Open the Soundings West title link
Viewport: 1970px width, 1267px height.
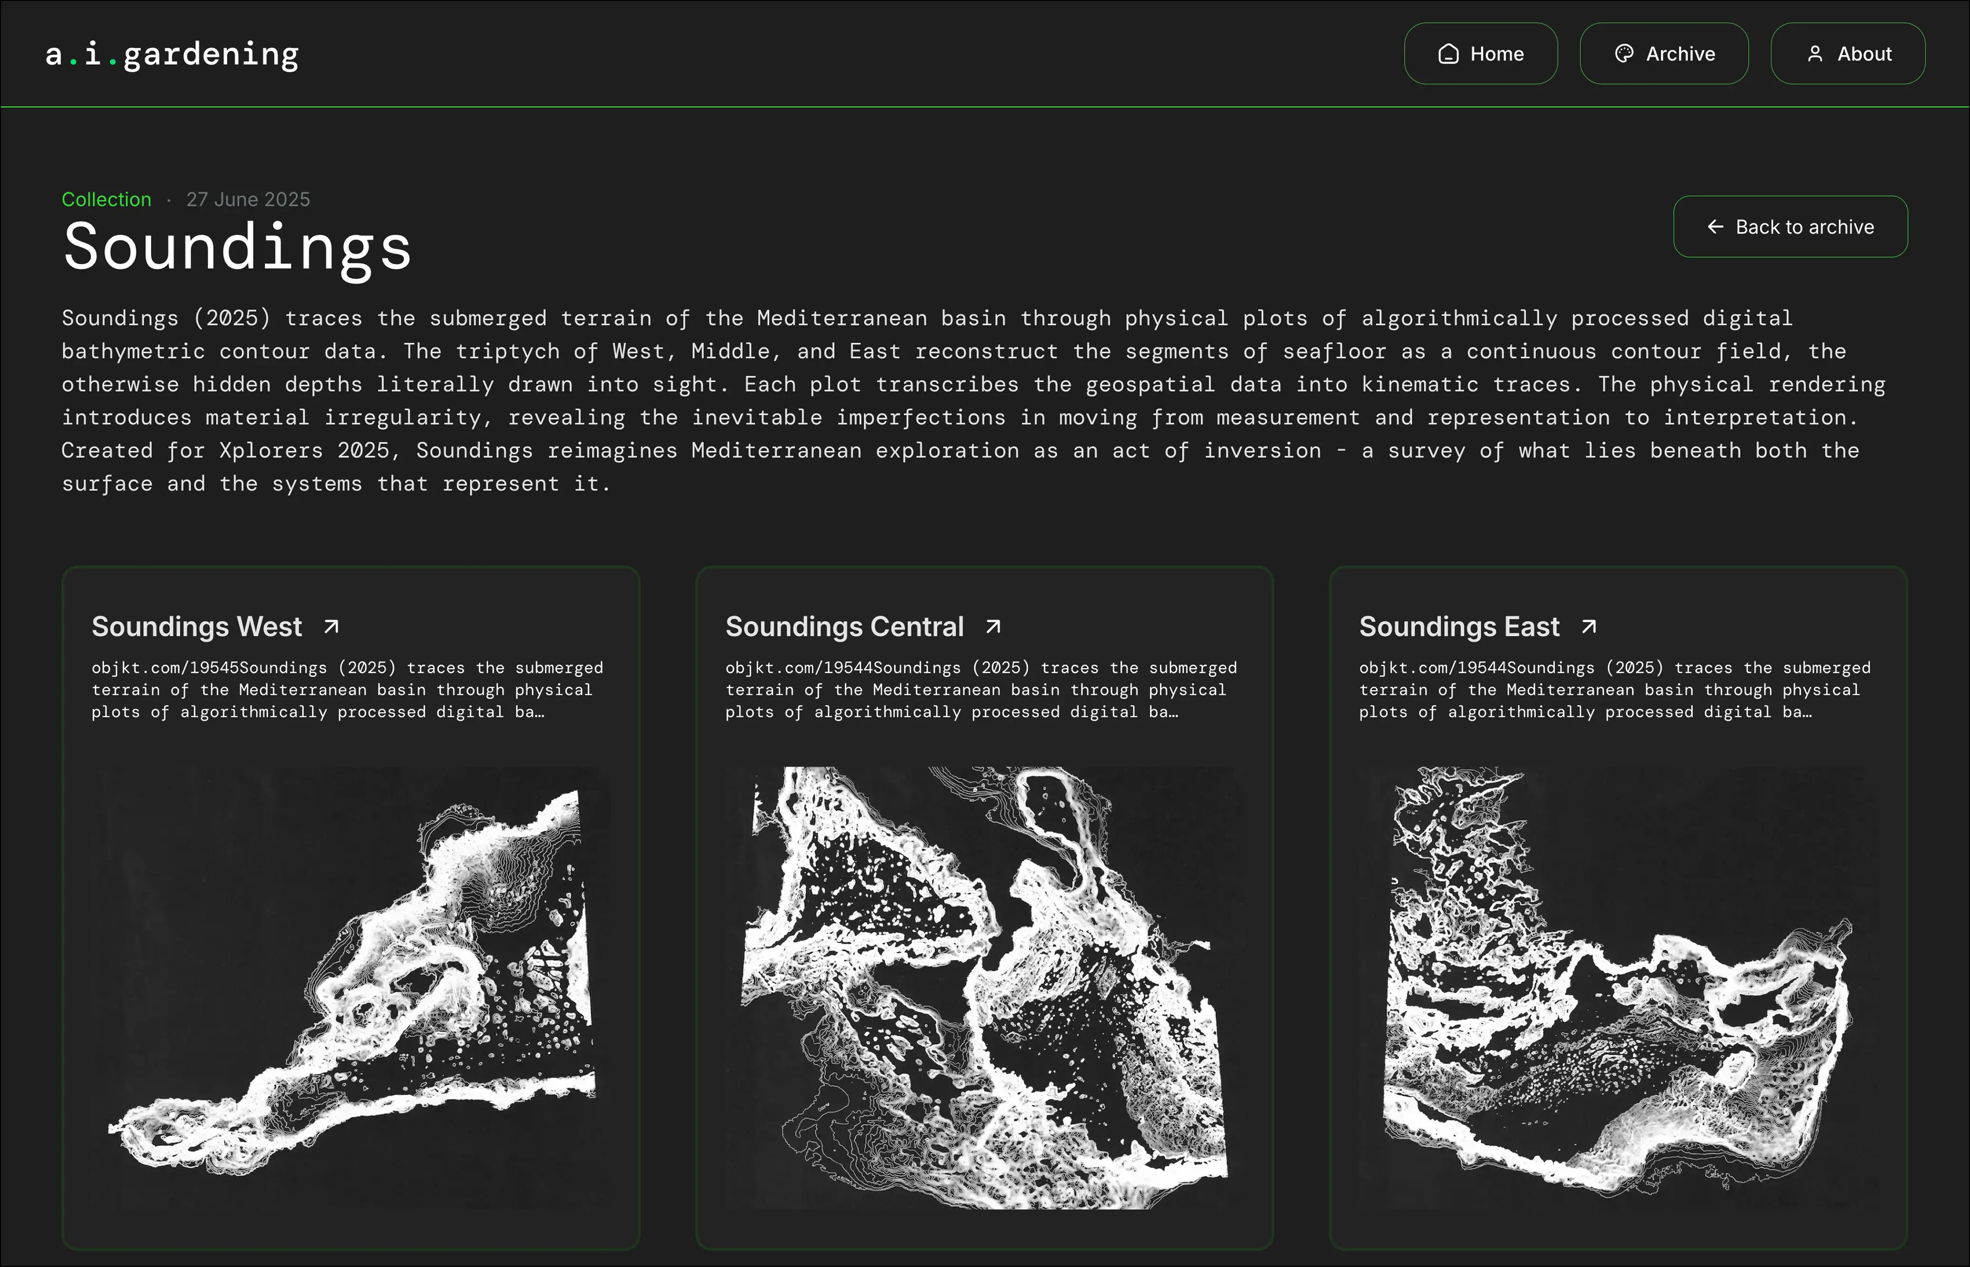(197, 627)
